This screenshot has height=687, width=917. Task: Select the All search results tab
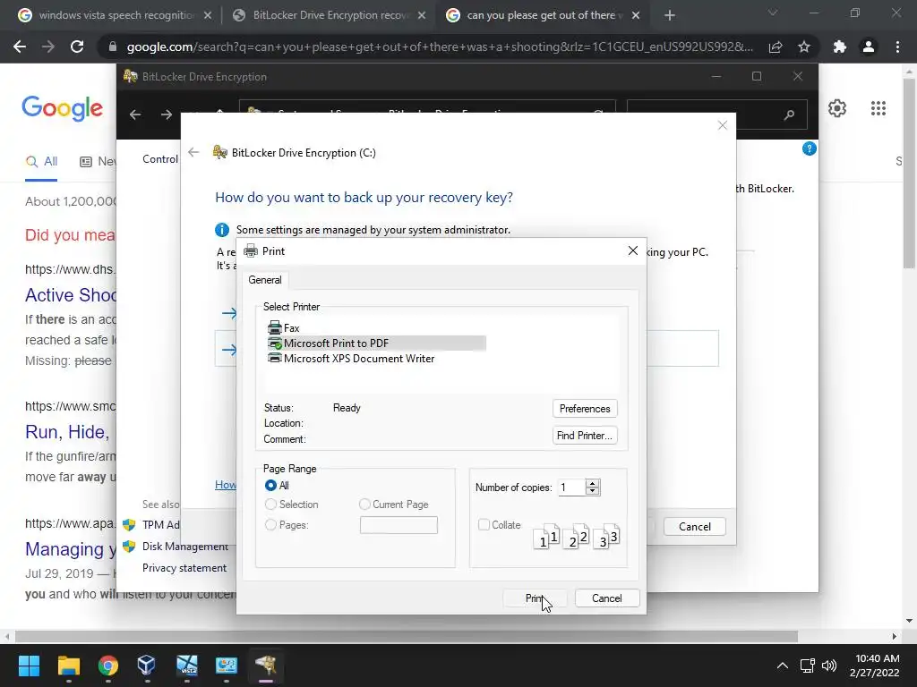point(41,161)
